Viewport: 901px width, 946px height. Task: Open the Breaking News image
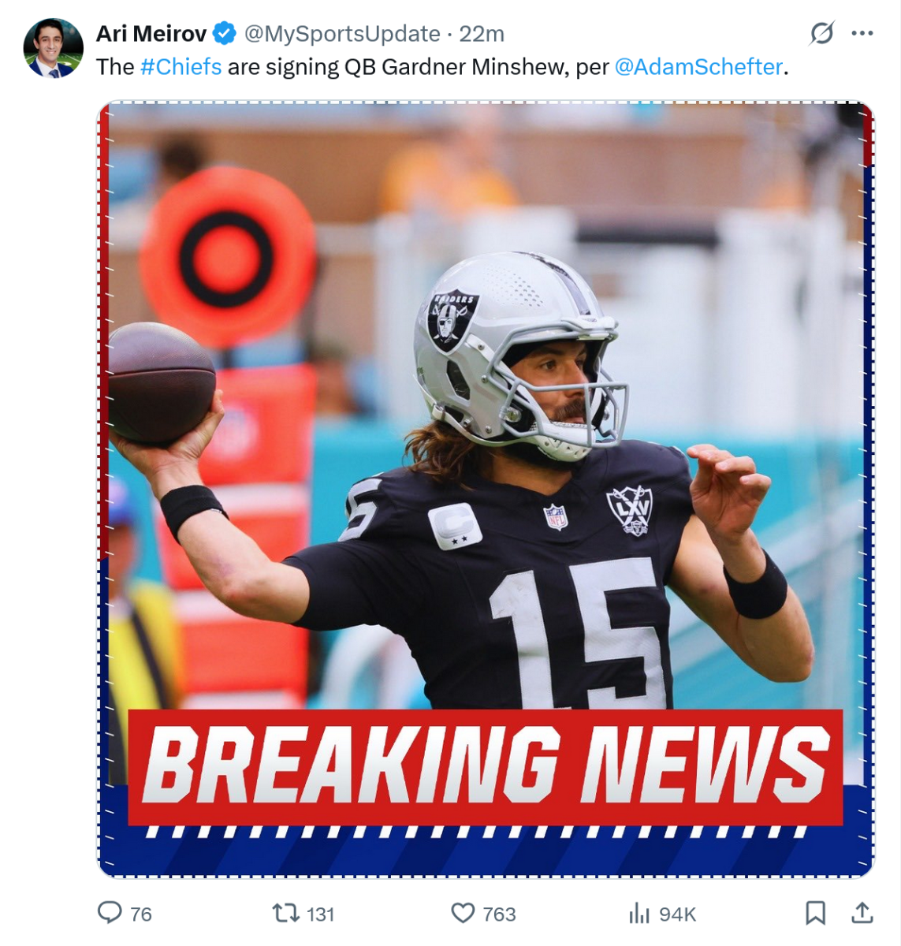486,490
